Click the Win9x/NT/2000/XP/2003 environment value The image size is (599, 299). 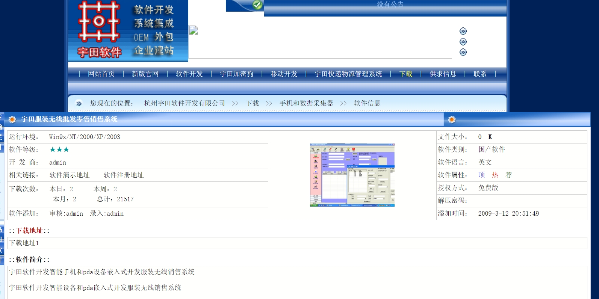[x=85, y=137]
